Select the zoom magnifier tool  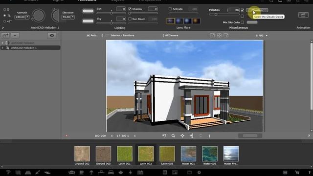click(173, 136)
